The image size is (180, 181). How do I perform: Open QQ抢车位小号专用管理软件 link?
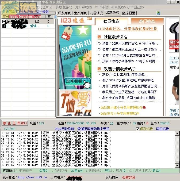click(120, 114)
